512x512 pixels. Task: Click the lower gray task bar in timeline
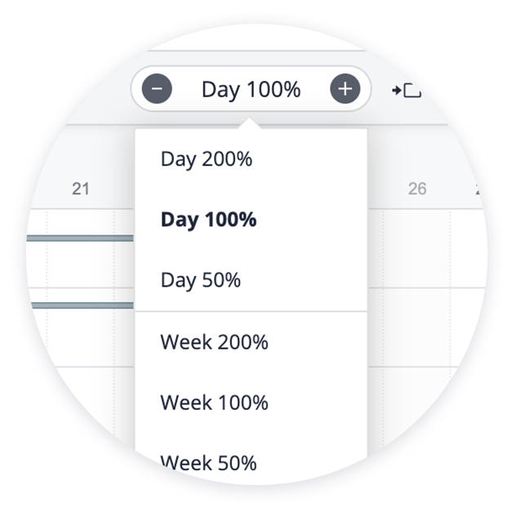click(82, 305)
